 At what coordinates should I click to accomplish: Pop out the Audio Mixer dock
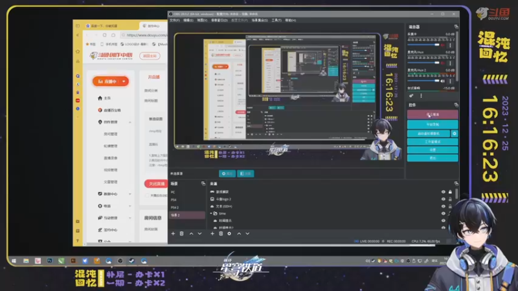456,27
